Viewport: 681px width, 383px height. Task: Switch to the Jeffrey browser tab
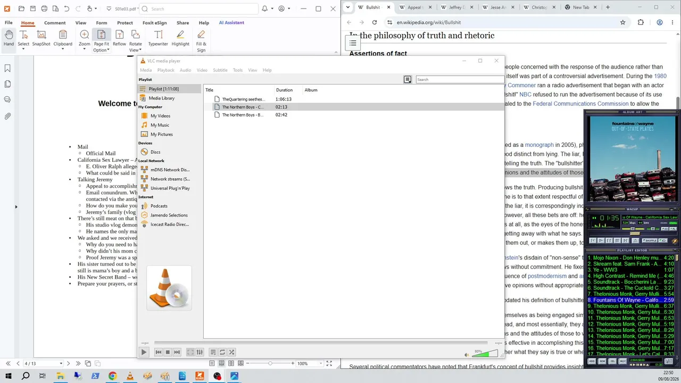coord(456,7)
